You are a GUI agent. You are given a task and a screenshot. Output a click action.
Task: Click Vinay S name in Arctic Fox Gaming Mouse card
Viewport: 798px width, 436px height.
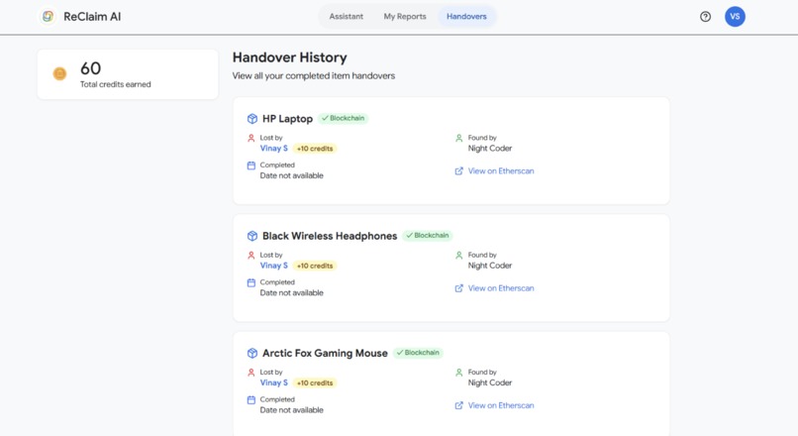click(x=274, y=382)
